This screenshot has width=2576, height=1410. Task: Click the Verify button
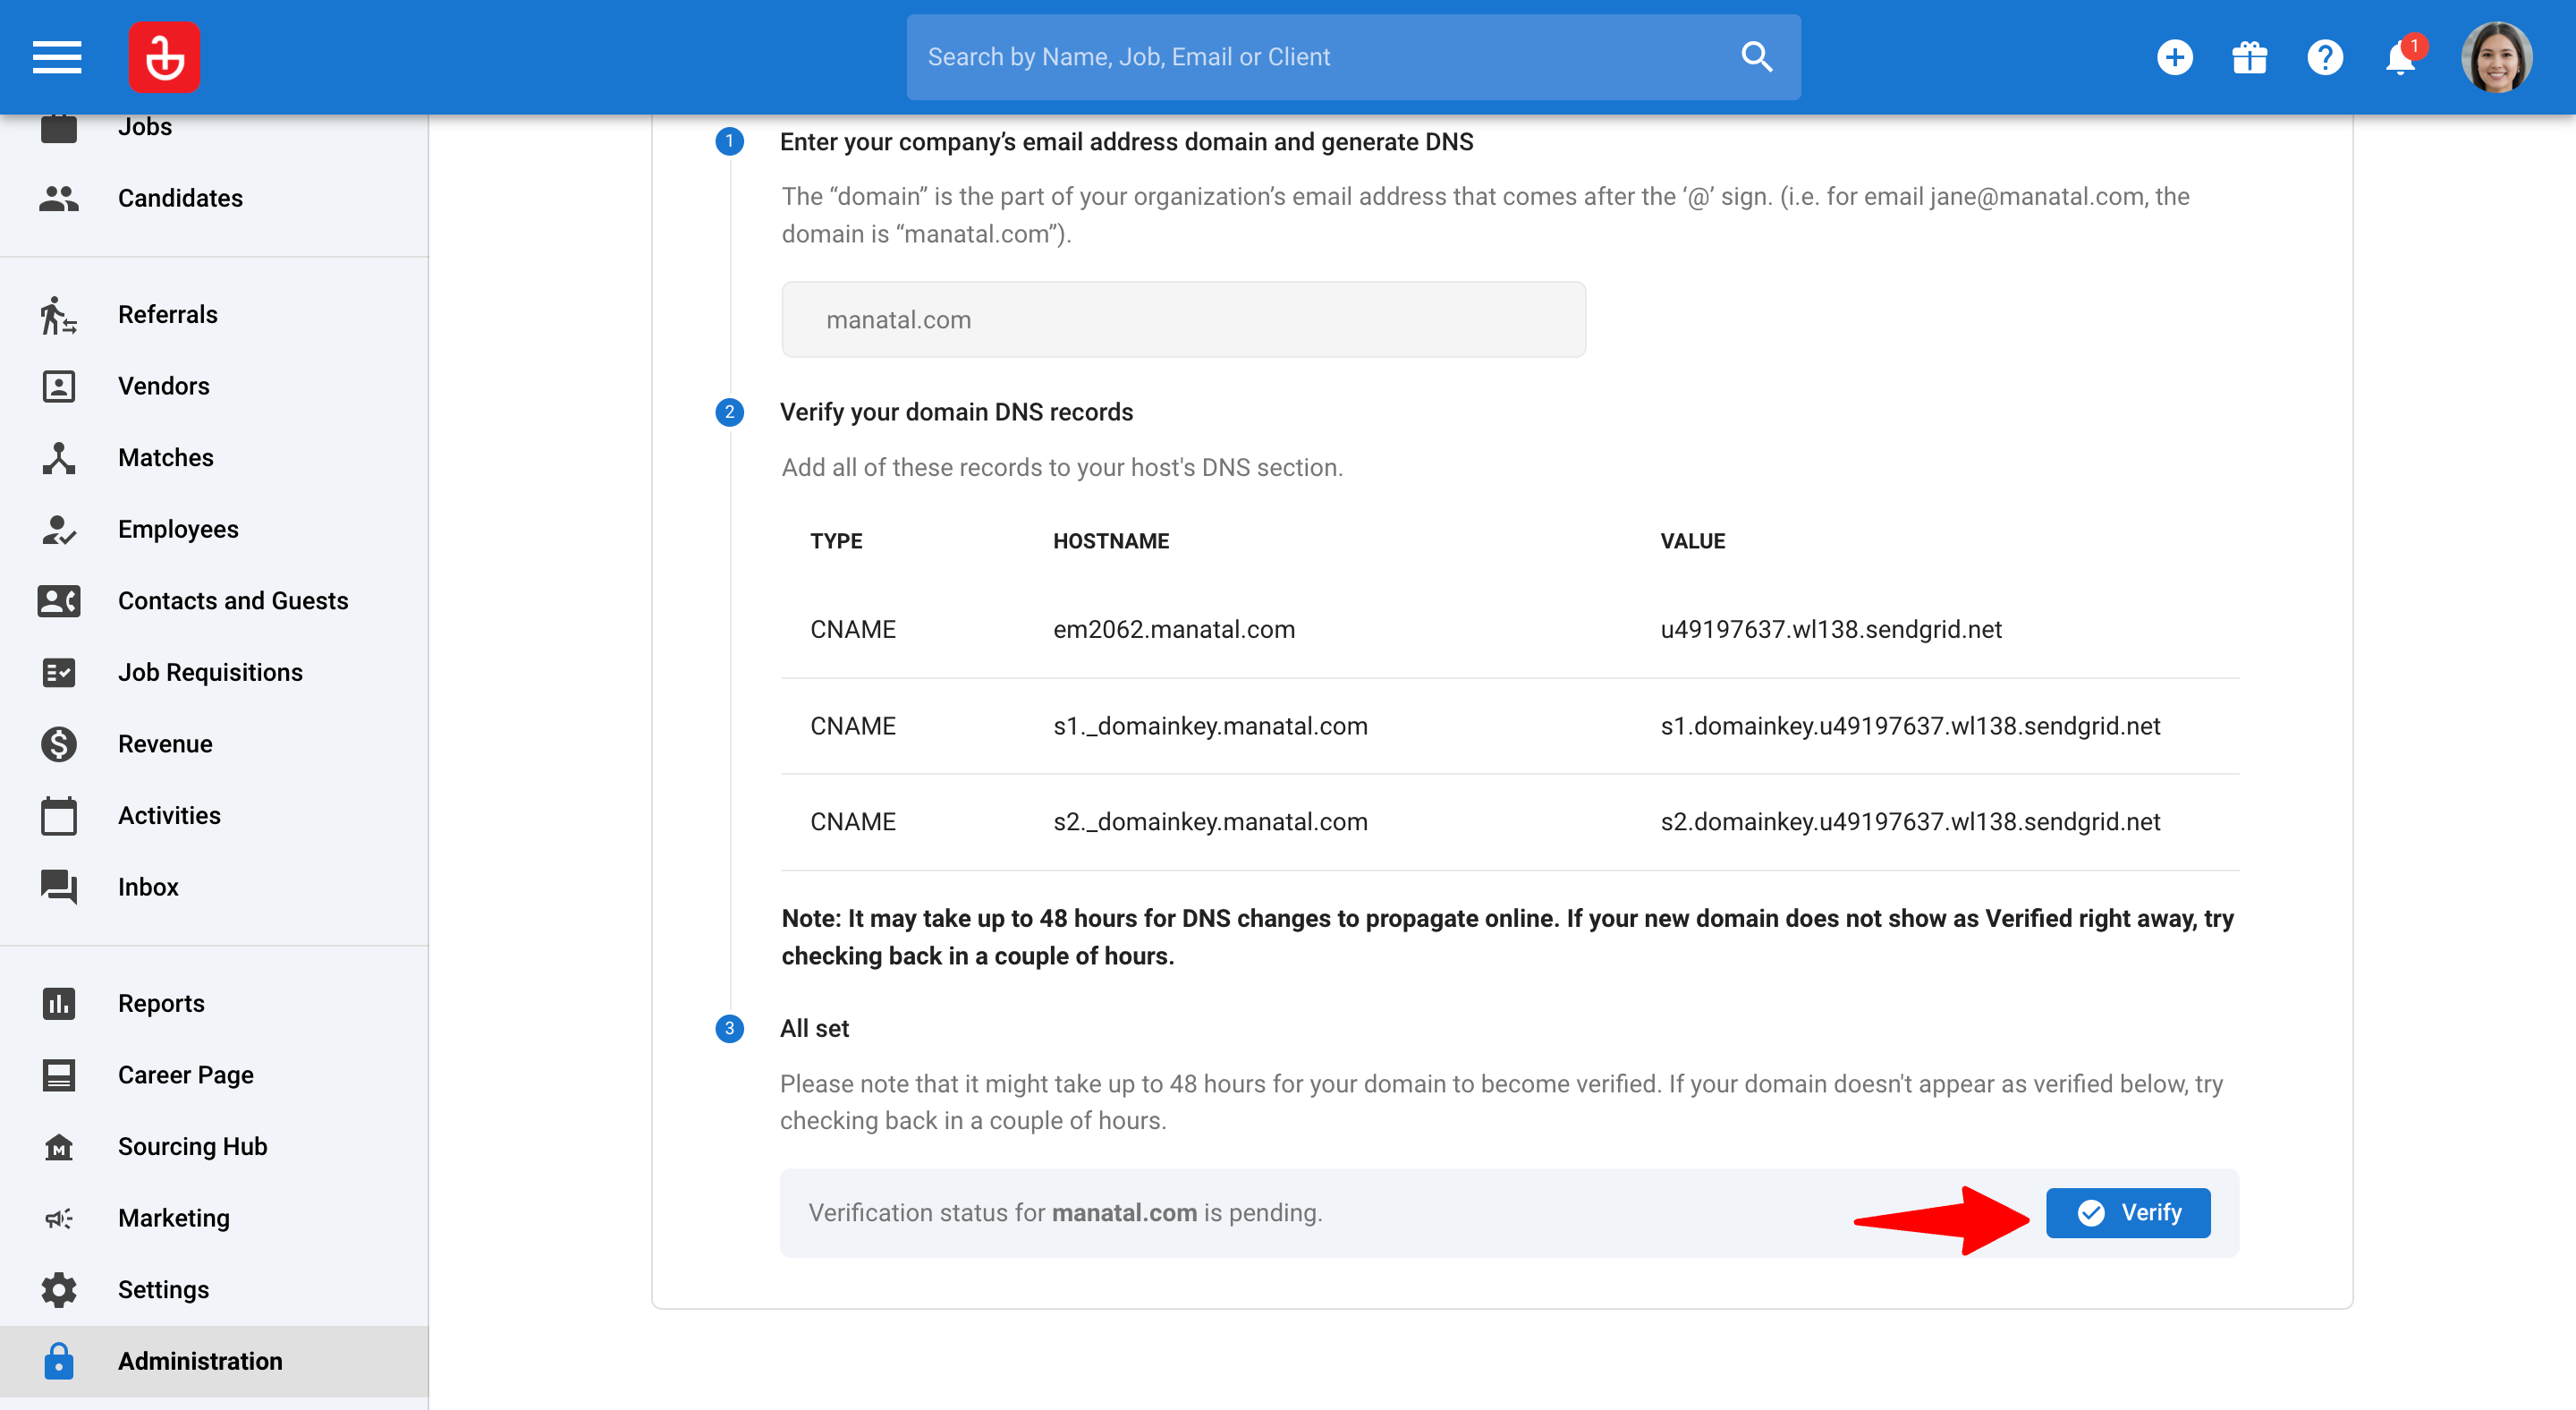2127,1213
